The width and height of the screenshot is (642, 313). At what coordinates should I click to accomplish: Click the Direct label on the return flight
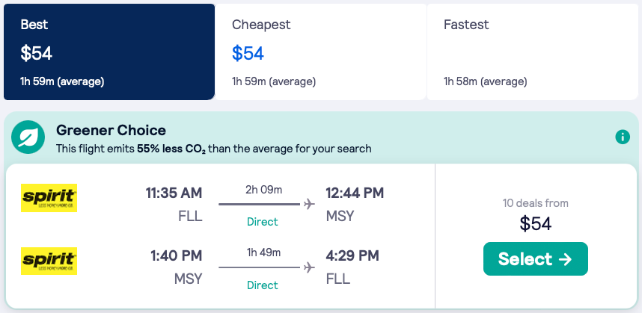pos(262,285)
